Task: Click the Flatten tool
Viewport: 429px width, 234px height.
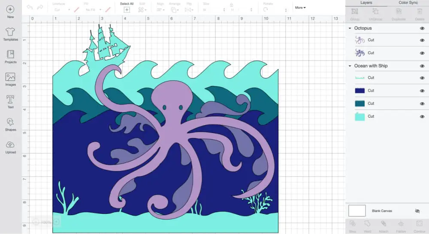Action: click(401, 226)
